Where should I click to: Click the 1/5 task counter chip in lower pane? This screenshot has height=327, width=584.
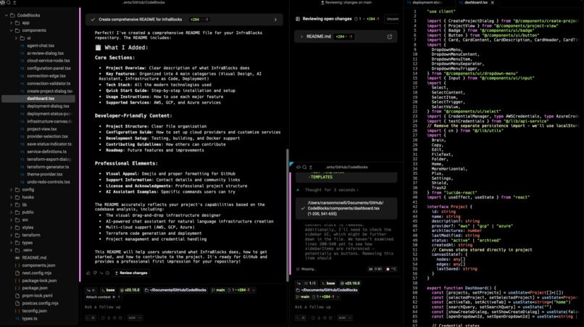pos(310,283)
